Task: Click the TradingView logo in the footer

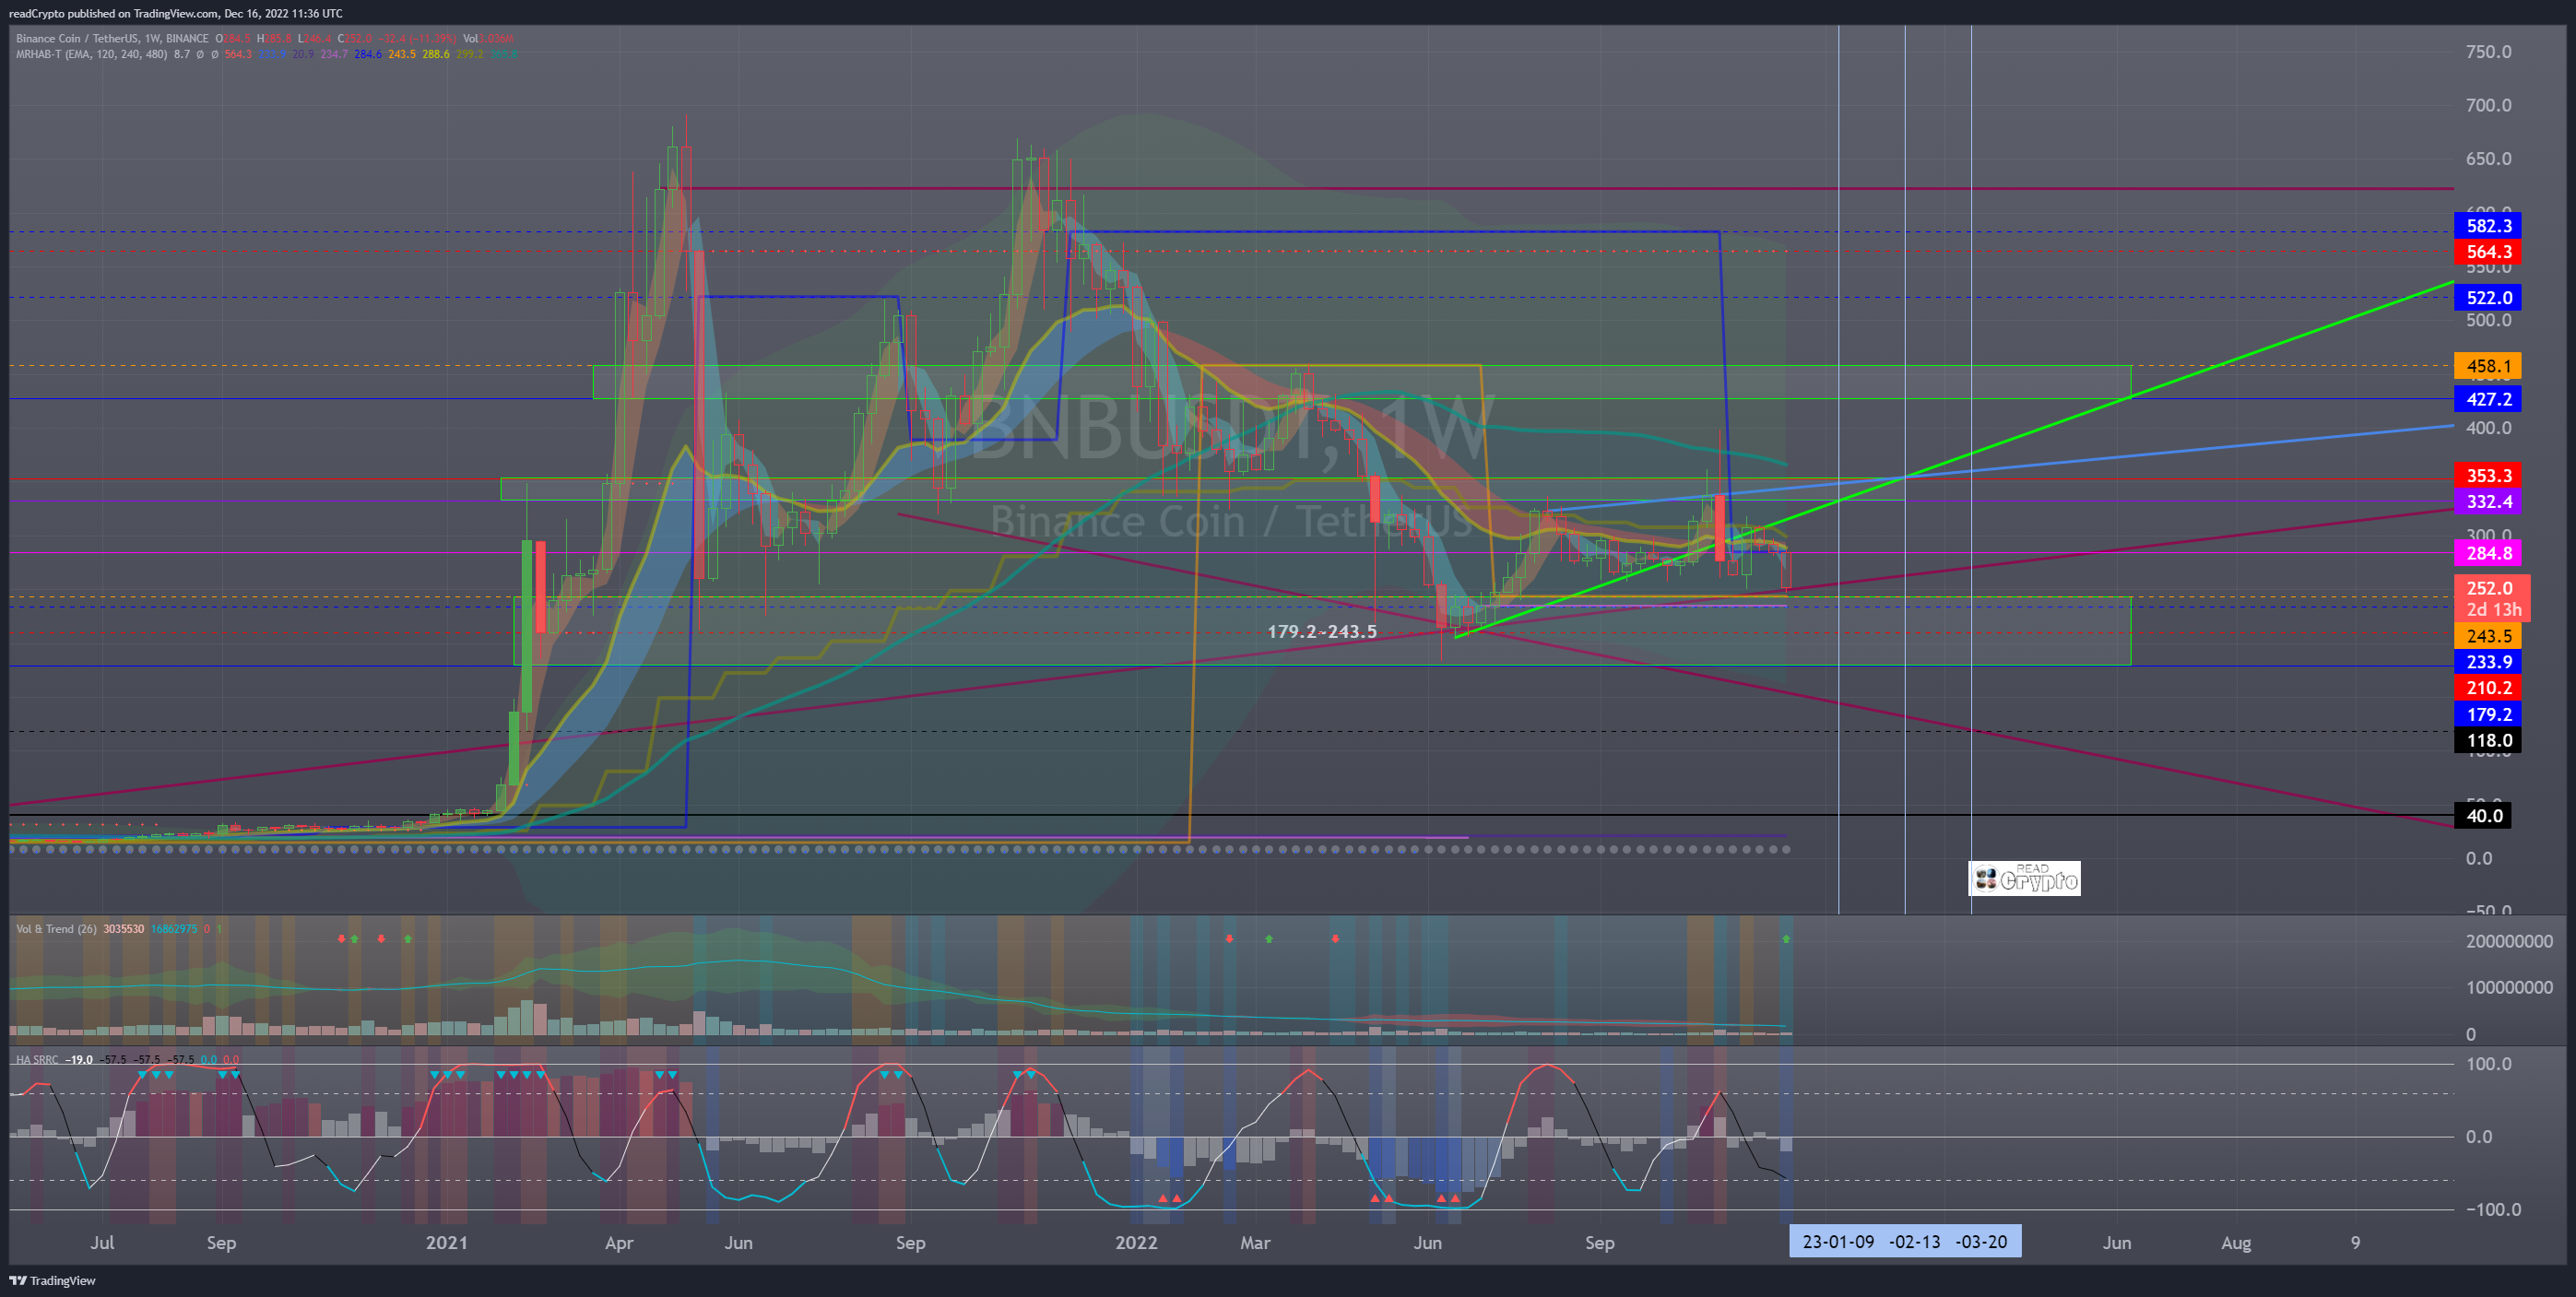Action: point(53,1280)
